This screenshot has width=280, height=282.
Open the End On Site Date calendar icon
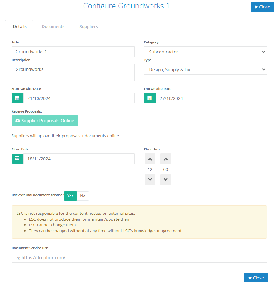pyautogui.click(x=150, y=98)
